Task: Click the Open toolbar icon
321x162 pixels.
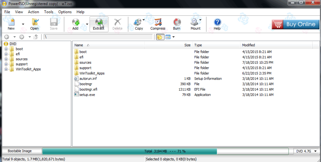Action: tap(34, 24)
